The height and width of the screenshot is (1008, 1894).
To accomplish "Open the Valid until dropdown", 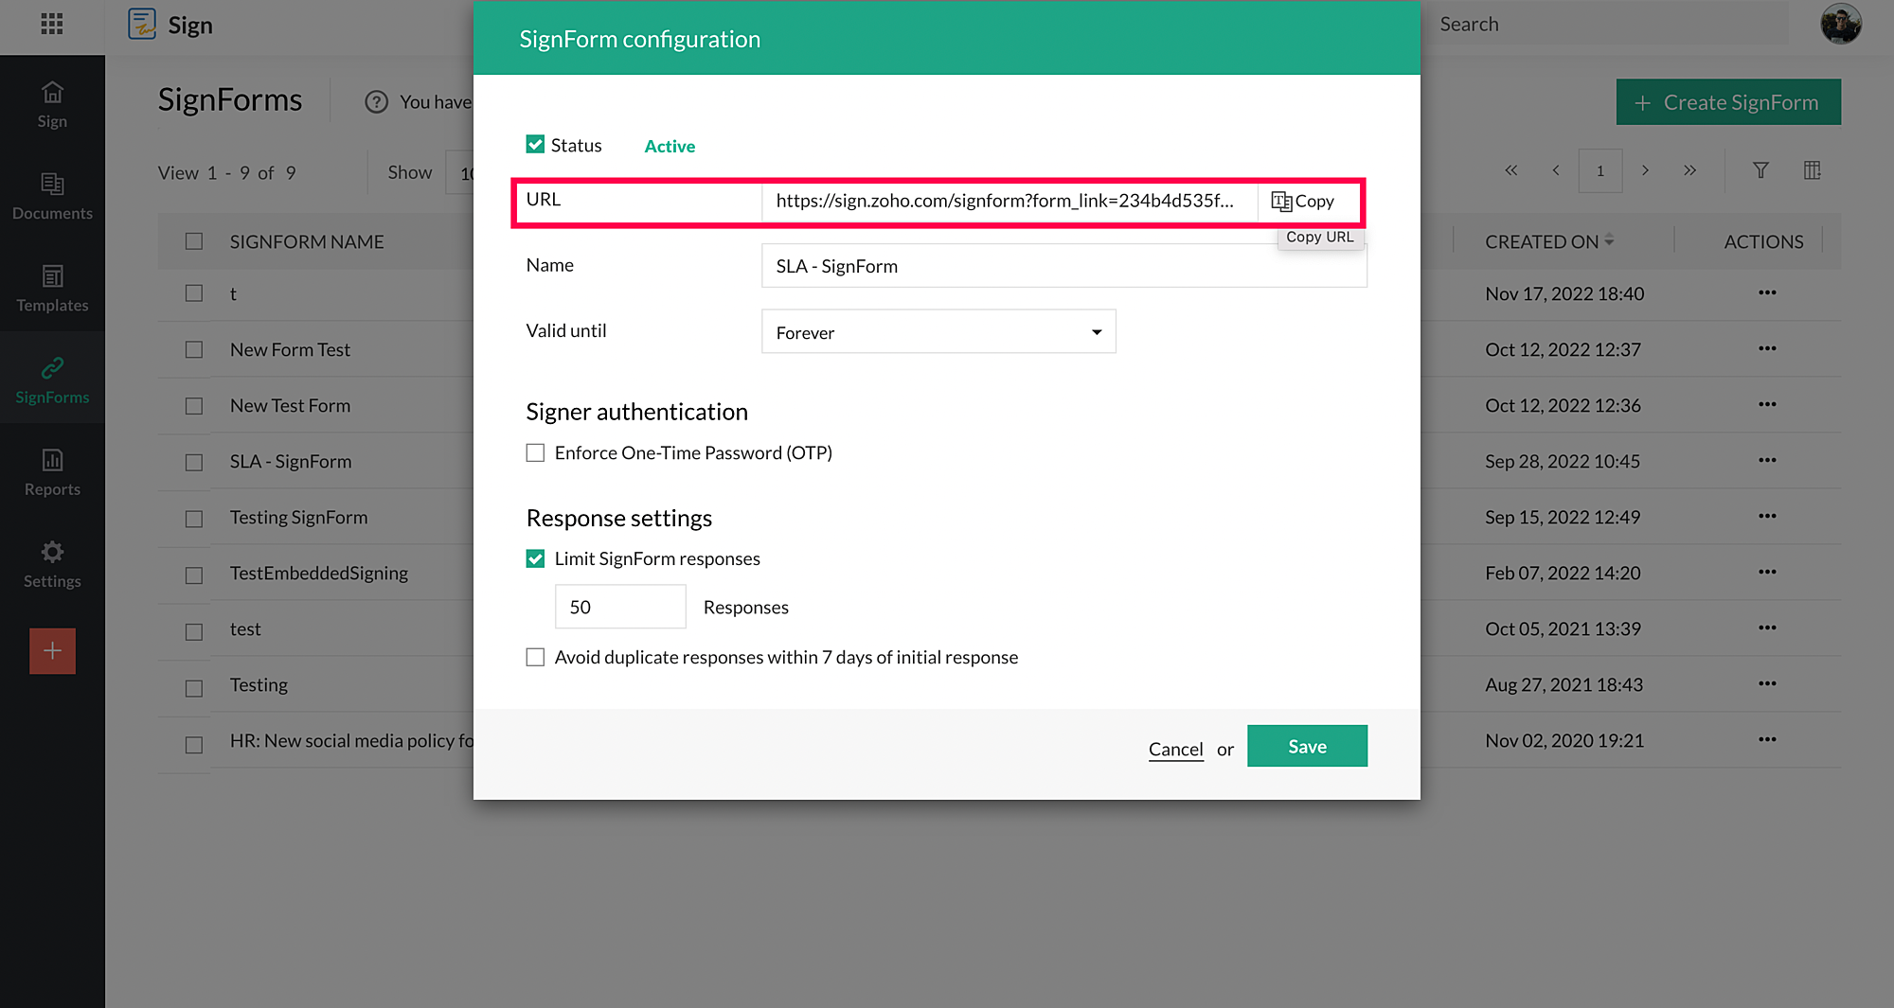I will pyautogui.click(x=938, y=331).
